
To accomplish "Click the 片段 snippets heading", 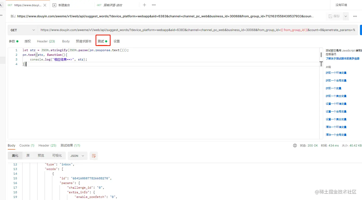I will click(328, 67).
